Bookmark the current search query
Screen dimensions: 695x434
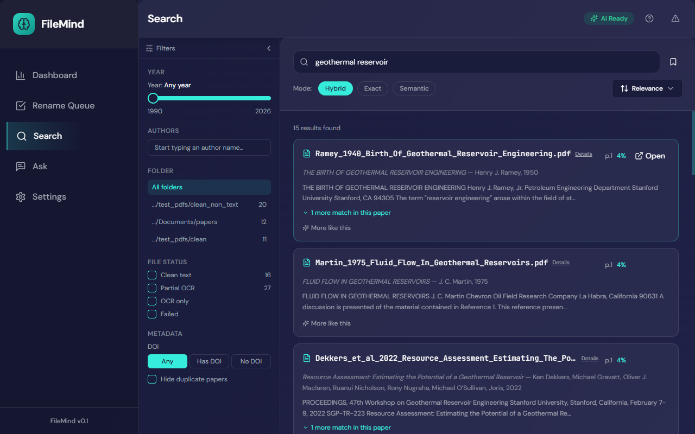point(673,61)
